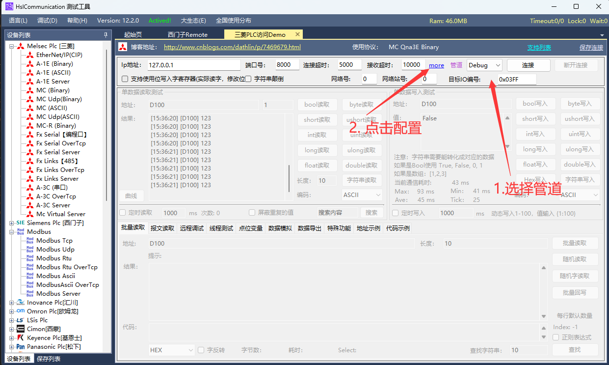
Task: Open the HEX format dropdown
Action: coord(172,350)
